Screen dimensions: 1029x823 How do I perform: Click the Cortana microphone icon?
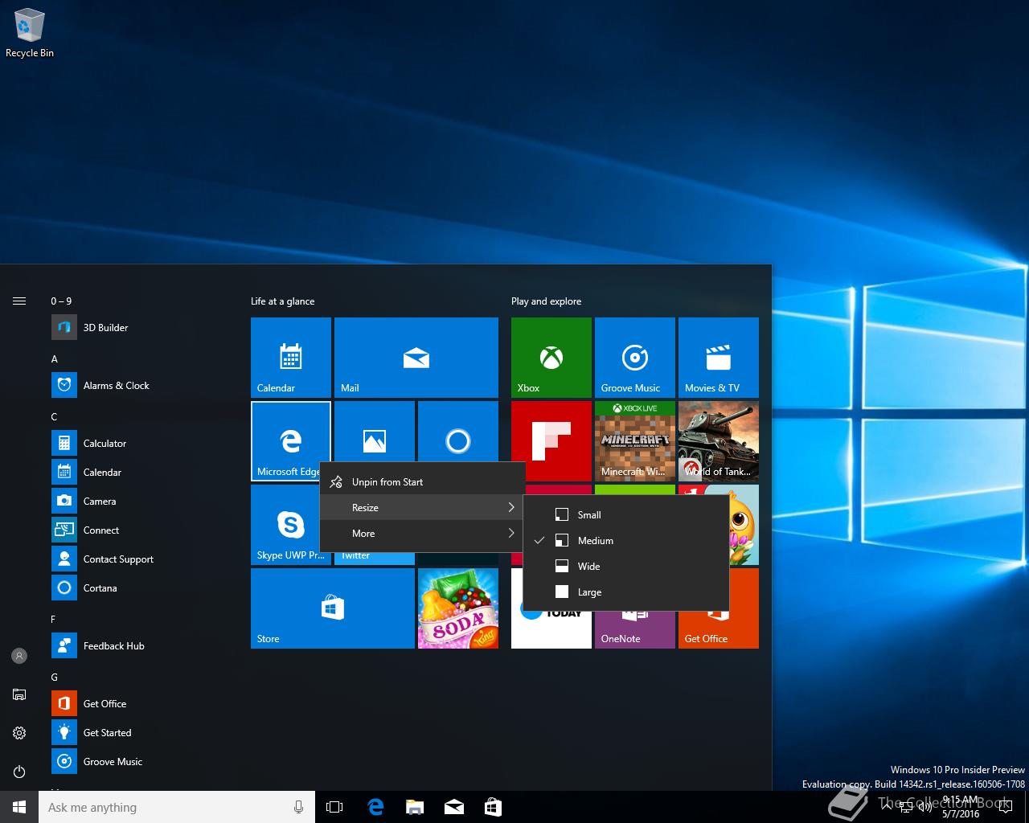coord(299,807)
